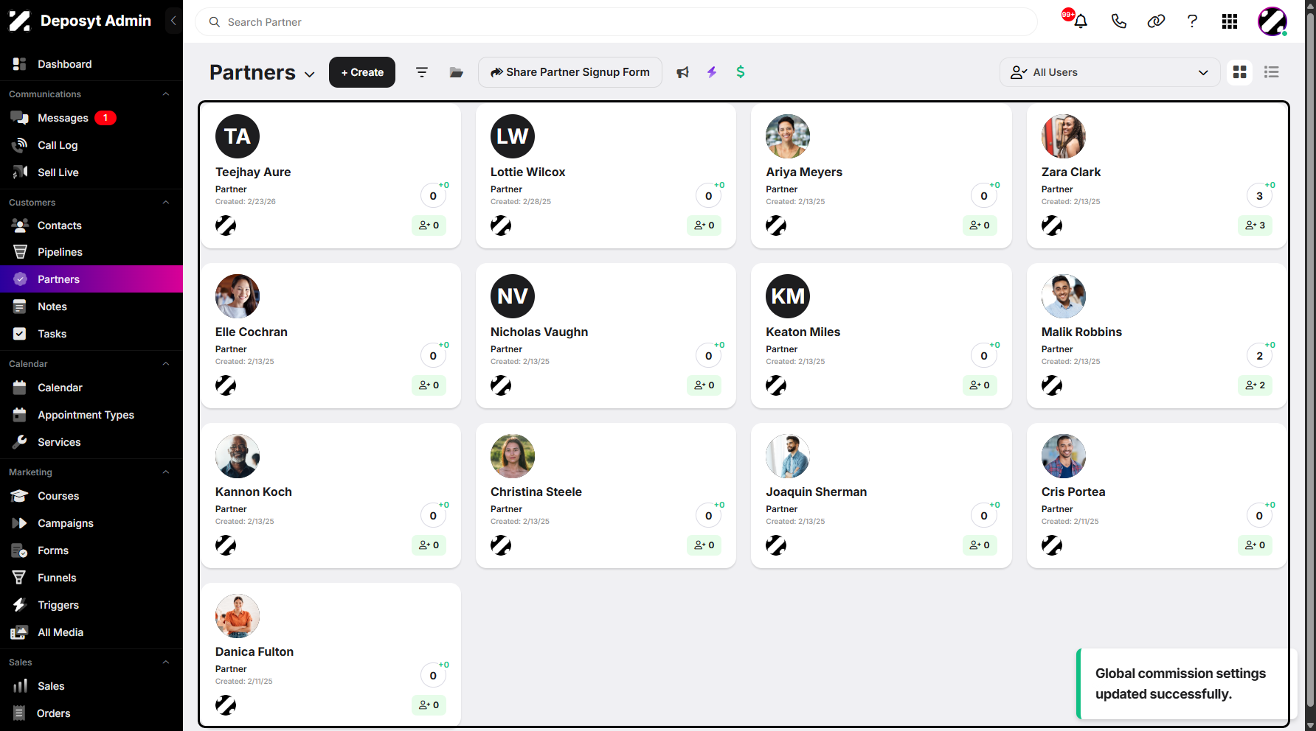
Task: Click Cris Portea profile photo
Action: 1064,456
